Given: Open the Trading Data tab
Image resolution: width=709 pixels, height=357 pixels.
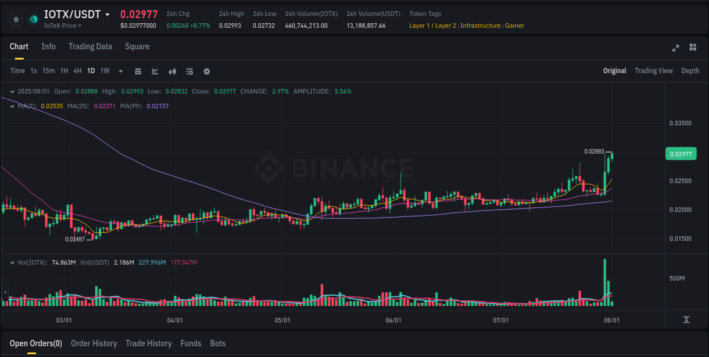Looking at the screenshot, I should [x=90, y=46].
